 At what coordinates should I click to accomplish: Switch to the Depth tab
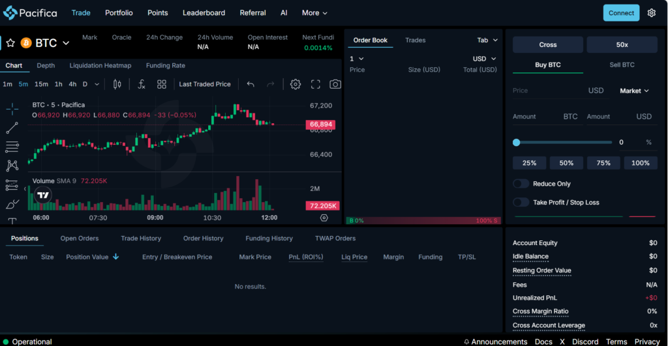click(46, 66)
